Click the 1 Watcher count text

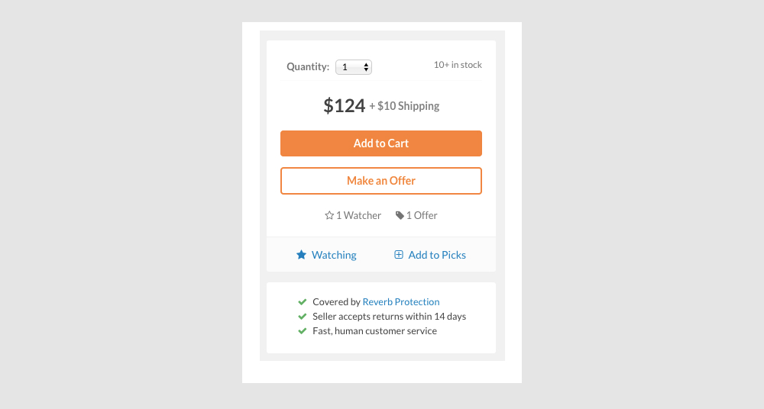coord(358,216)
